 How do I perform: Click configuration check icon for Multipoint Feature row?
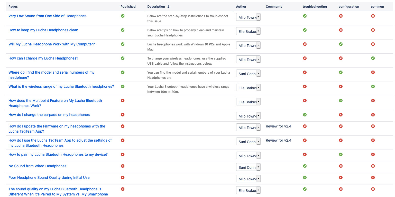tap(341, 101)
